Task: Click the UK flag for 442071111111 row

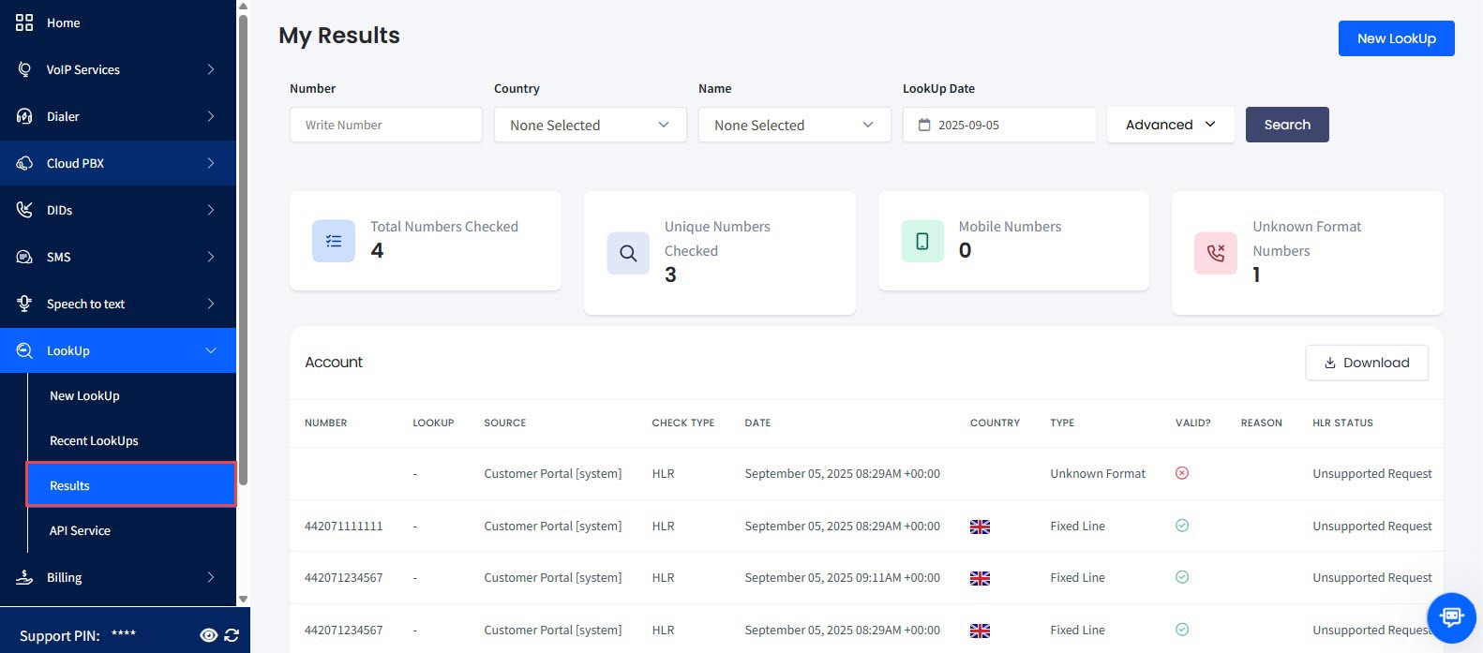Action: [x=980, y=527]
